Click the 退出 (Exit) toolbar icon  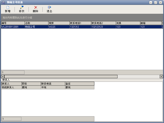(49, 7)
